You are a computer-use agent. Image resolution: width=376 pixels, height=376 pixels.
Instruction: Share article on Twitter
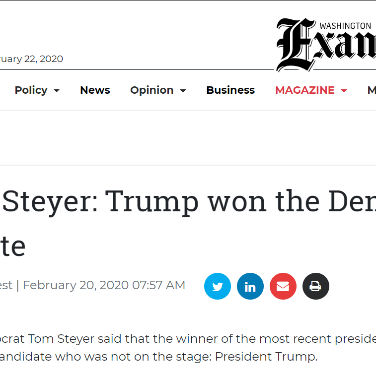[218, 286]
